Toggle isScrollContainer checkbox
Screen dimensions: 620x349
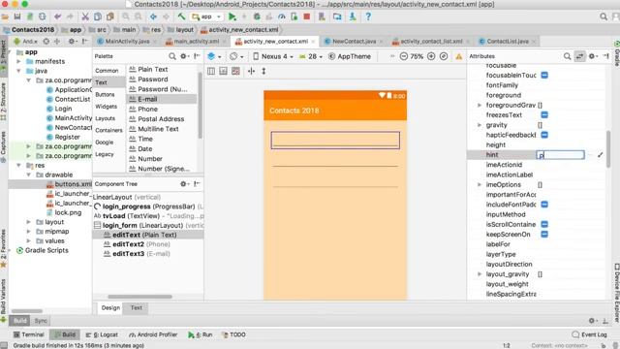pyautogui.click(x=544, y=224)
